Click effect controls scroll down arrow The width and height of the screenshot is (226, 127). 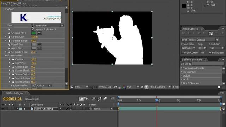click(x=66, y=84)
